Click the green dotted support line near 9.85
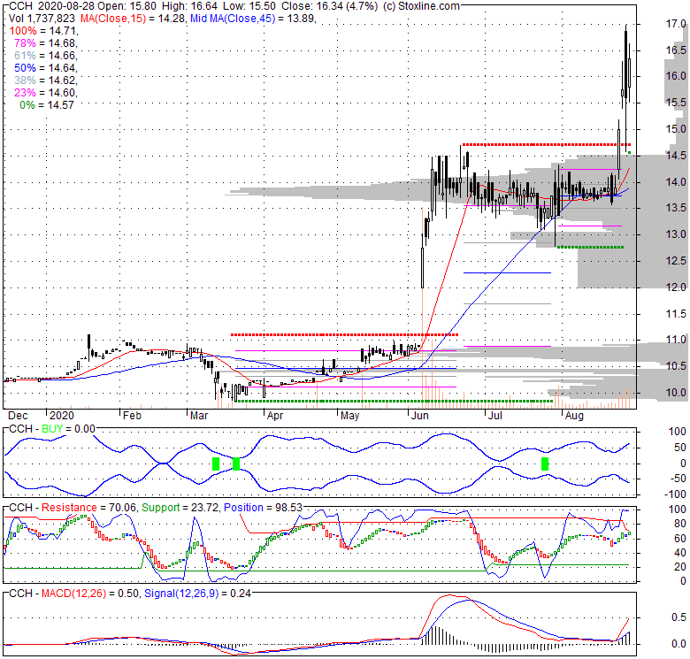This screenshot has height=659, width=690. [x=394, y=402]
